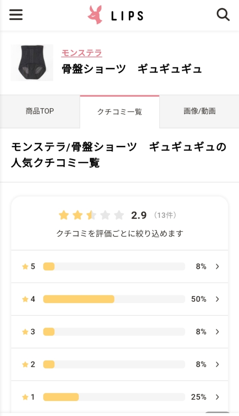The width and height of the screenshot is (239, 416).
Task: Click the star icon beside rating 3
Action: click(25, 332)
